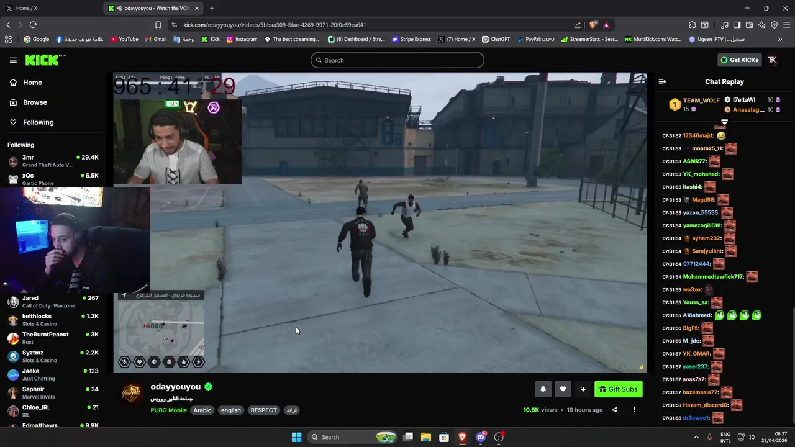Viewport: 795px width, 447px height.
Task: Open the MultiKick.com bookmark
Action: coord(653,39)
